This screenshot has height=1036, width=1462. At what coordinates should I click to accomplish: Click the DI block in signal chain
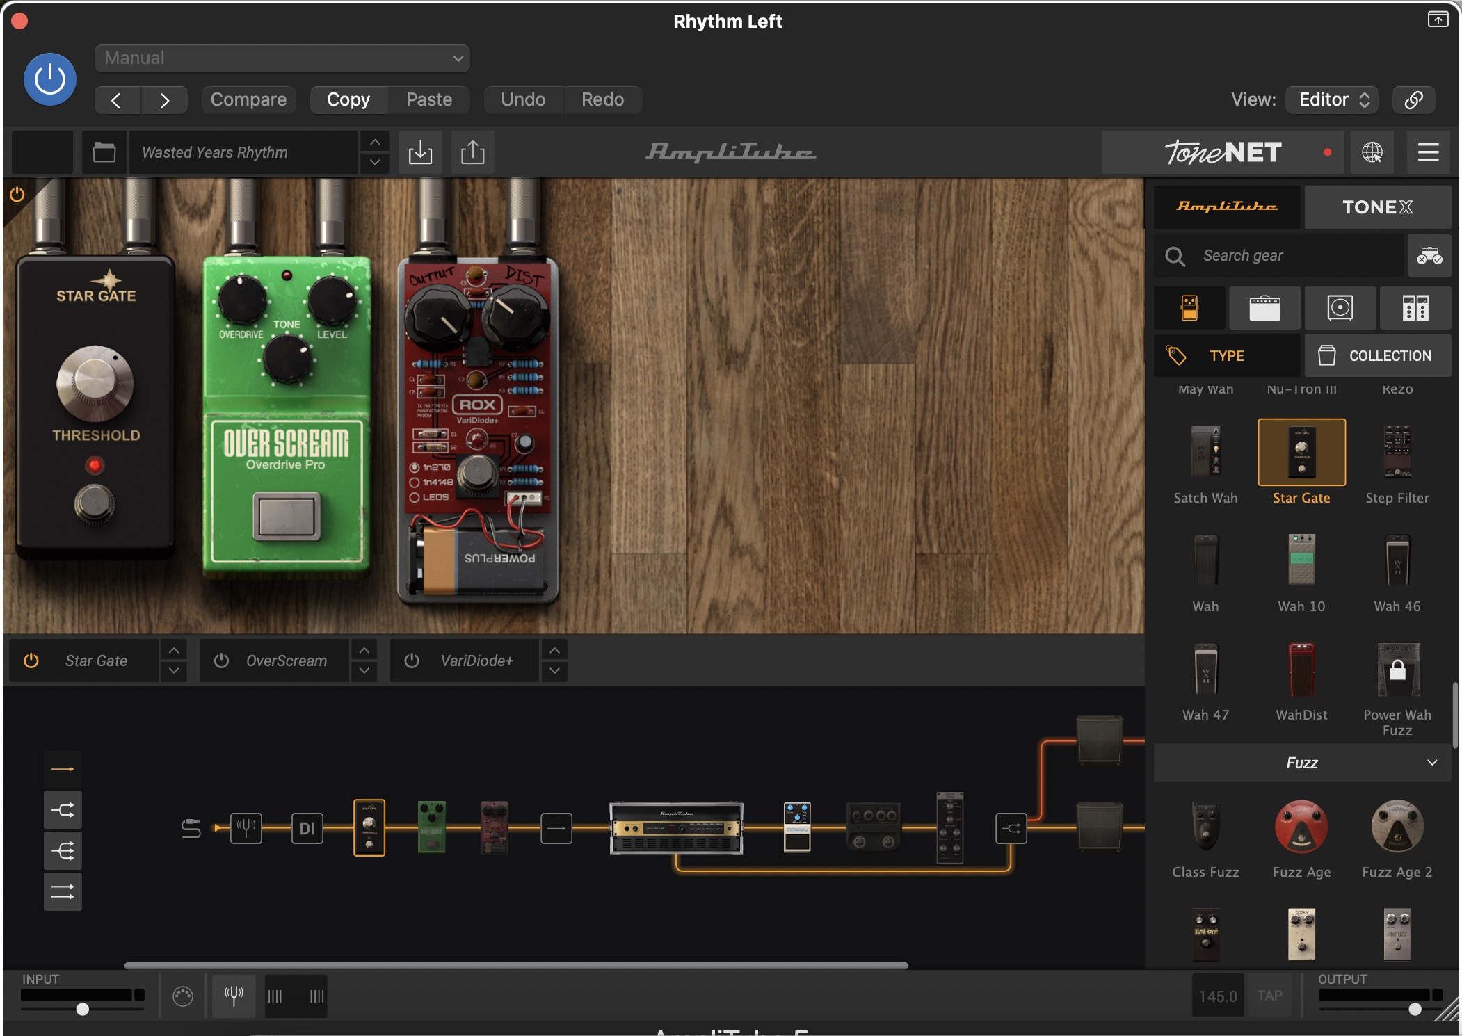307,827
